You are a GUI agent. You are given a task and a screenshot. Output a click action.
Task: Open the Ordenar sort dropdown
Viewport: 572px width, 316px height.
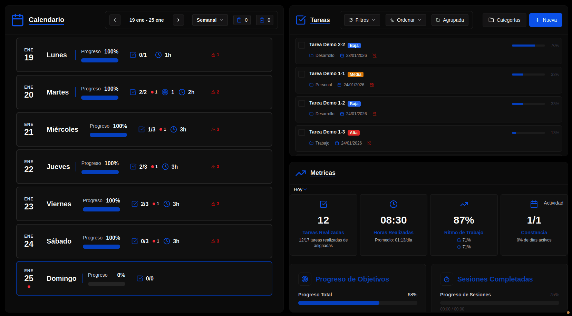pos(406,20)
